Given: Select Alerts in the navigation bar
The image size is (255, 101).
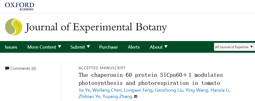Looking at the screenshot, I should pos(134,47).
